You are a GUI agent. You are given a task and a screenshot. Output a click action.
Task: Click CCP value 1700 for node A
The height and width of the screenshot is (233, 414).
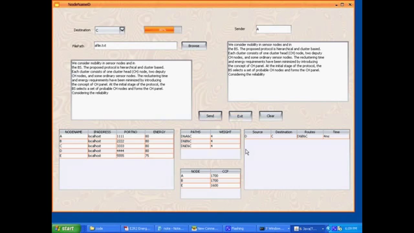225,176
